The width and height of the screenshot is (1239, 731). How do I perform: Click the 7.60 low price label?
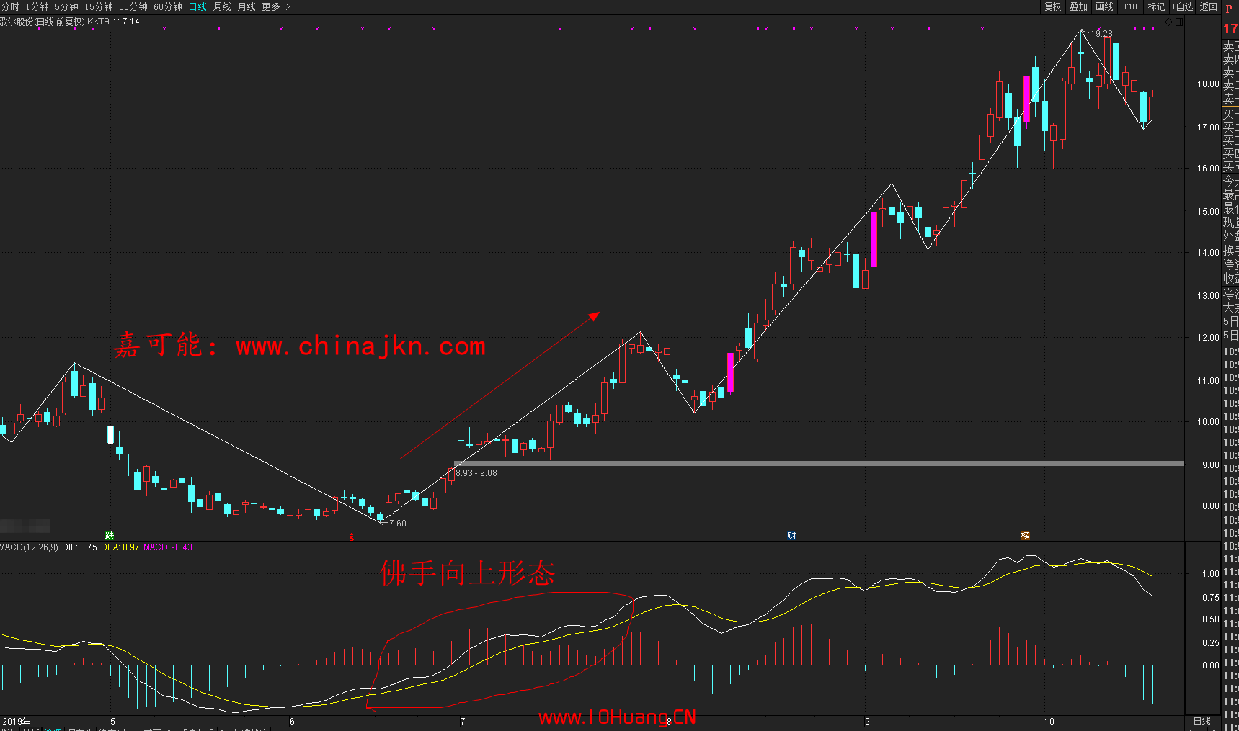pos(398,524)
